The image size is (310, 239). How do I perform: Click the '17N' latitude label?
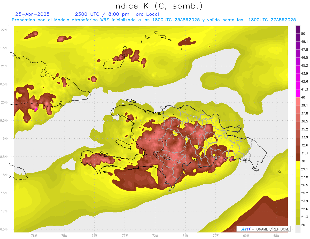tap(4, 211)
